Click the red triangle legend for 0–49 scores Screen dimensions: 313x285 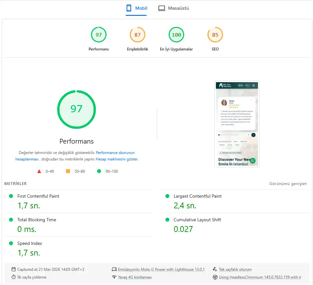(x=39, y=171)
